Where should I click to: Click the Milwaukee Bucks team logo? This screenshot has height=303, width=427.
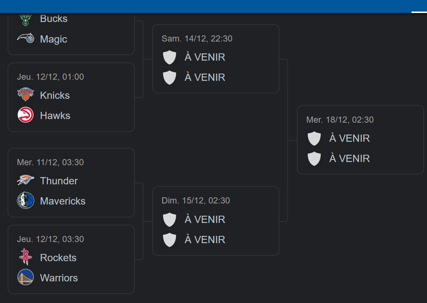(x=26, y=19)
